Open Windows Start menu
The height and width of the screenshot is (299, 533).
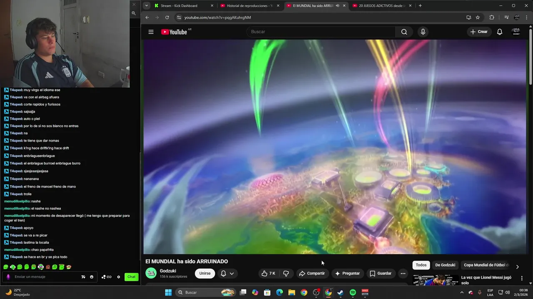click(x=168, y=292)
